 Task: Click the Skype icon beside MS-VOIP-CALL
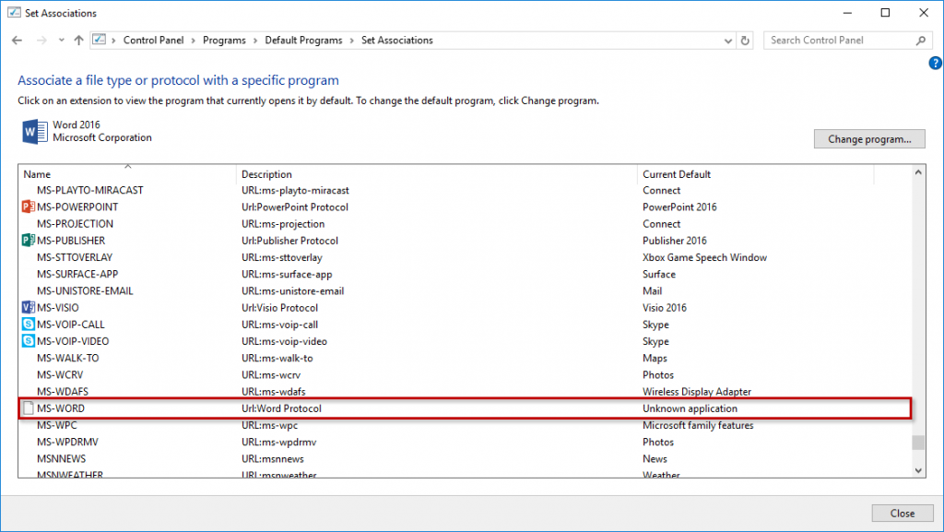[27, 325]
